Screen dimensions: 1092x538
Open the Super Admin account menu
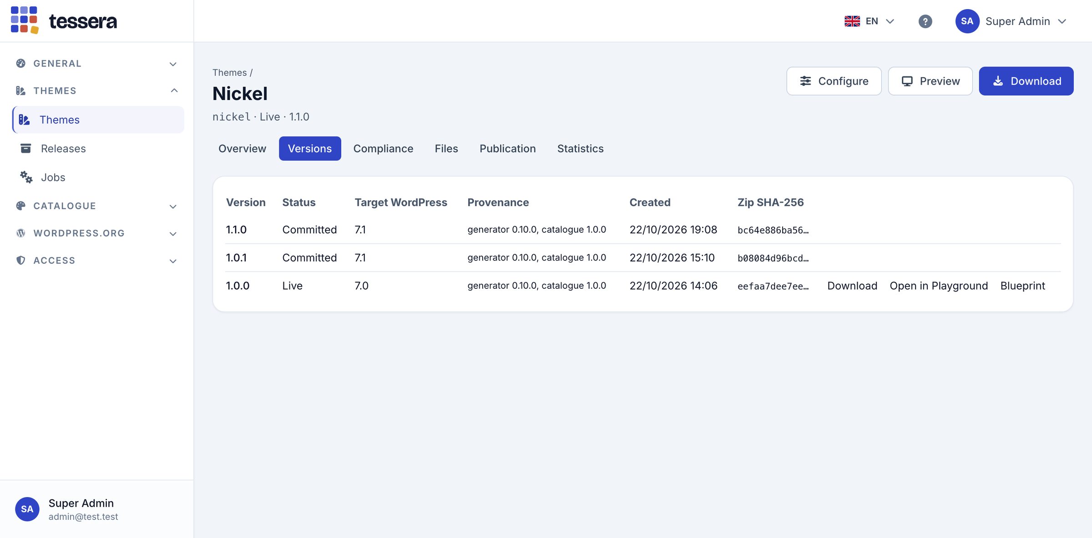pyautogui.click(x=1011, y=21)
